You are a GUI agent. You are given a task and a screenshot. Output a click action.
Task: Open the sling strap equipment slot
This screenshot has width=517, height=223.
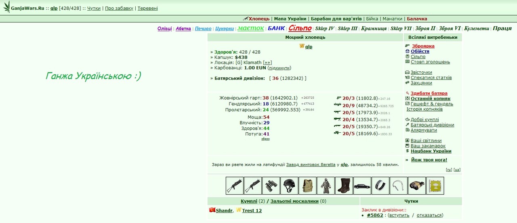[x=399, y=185]
